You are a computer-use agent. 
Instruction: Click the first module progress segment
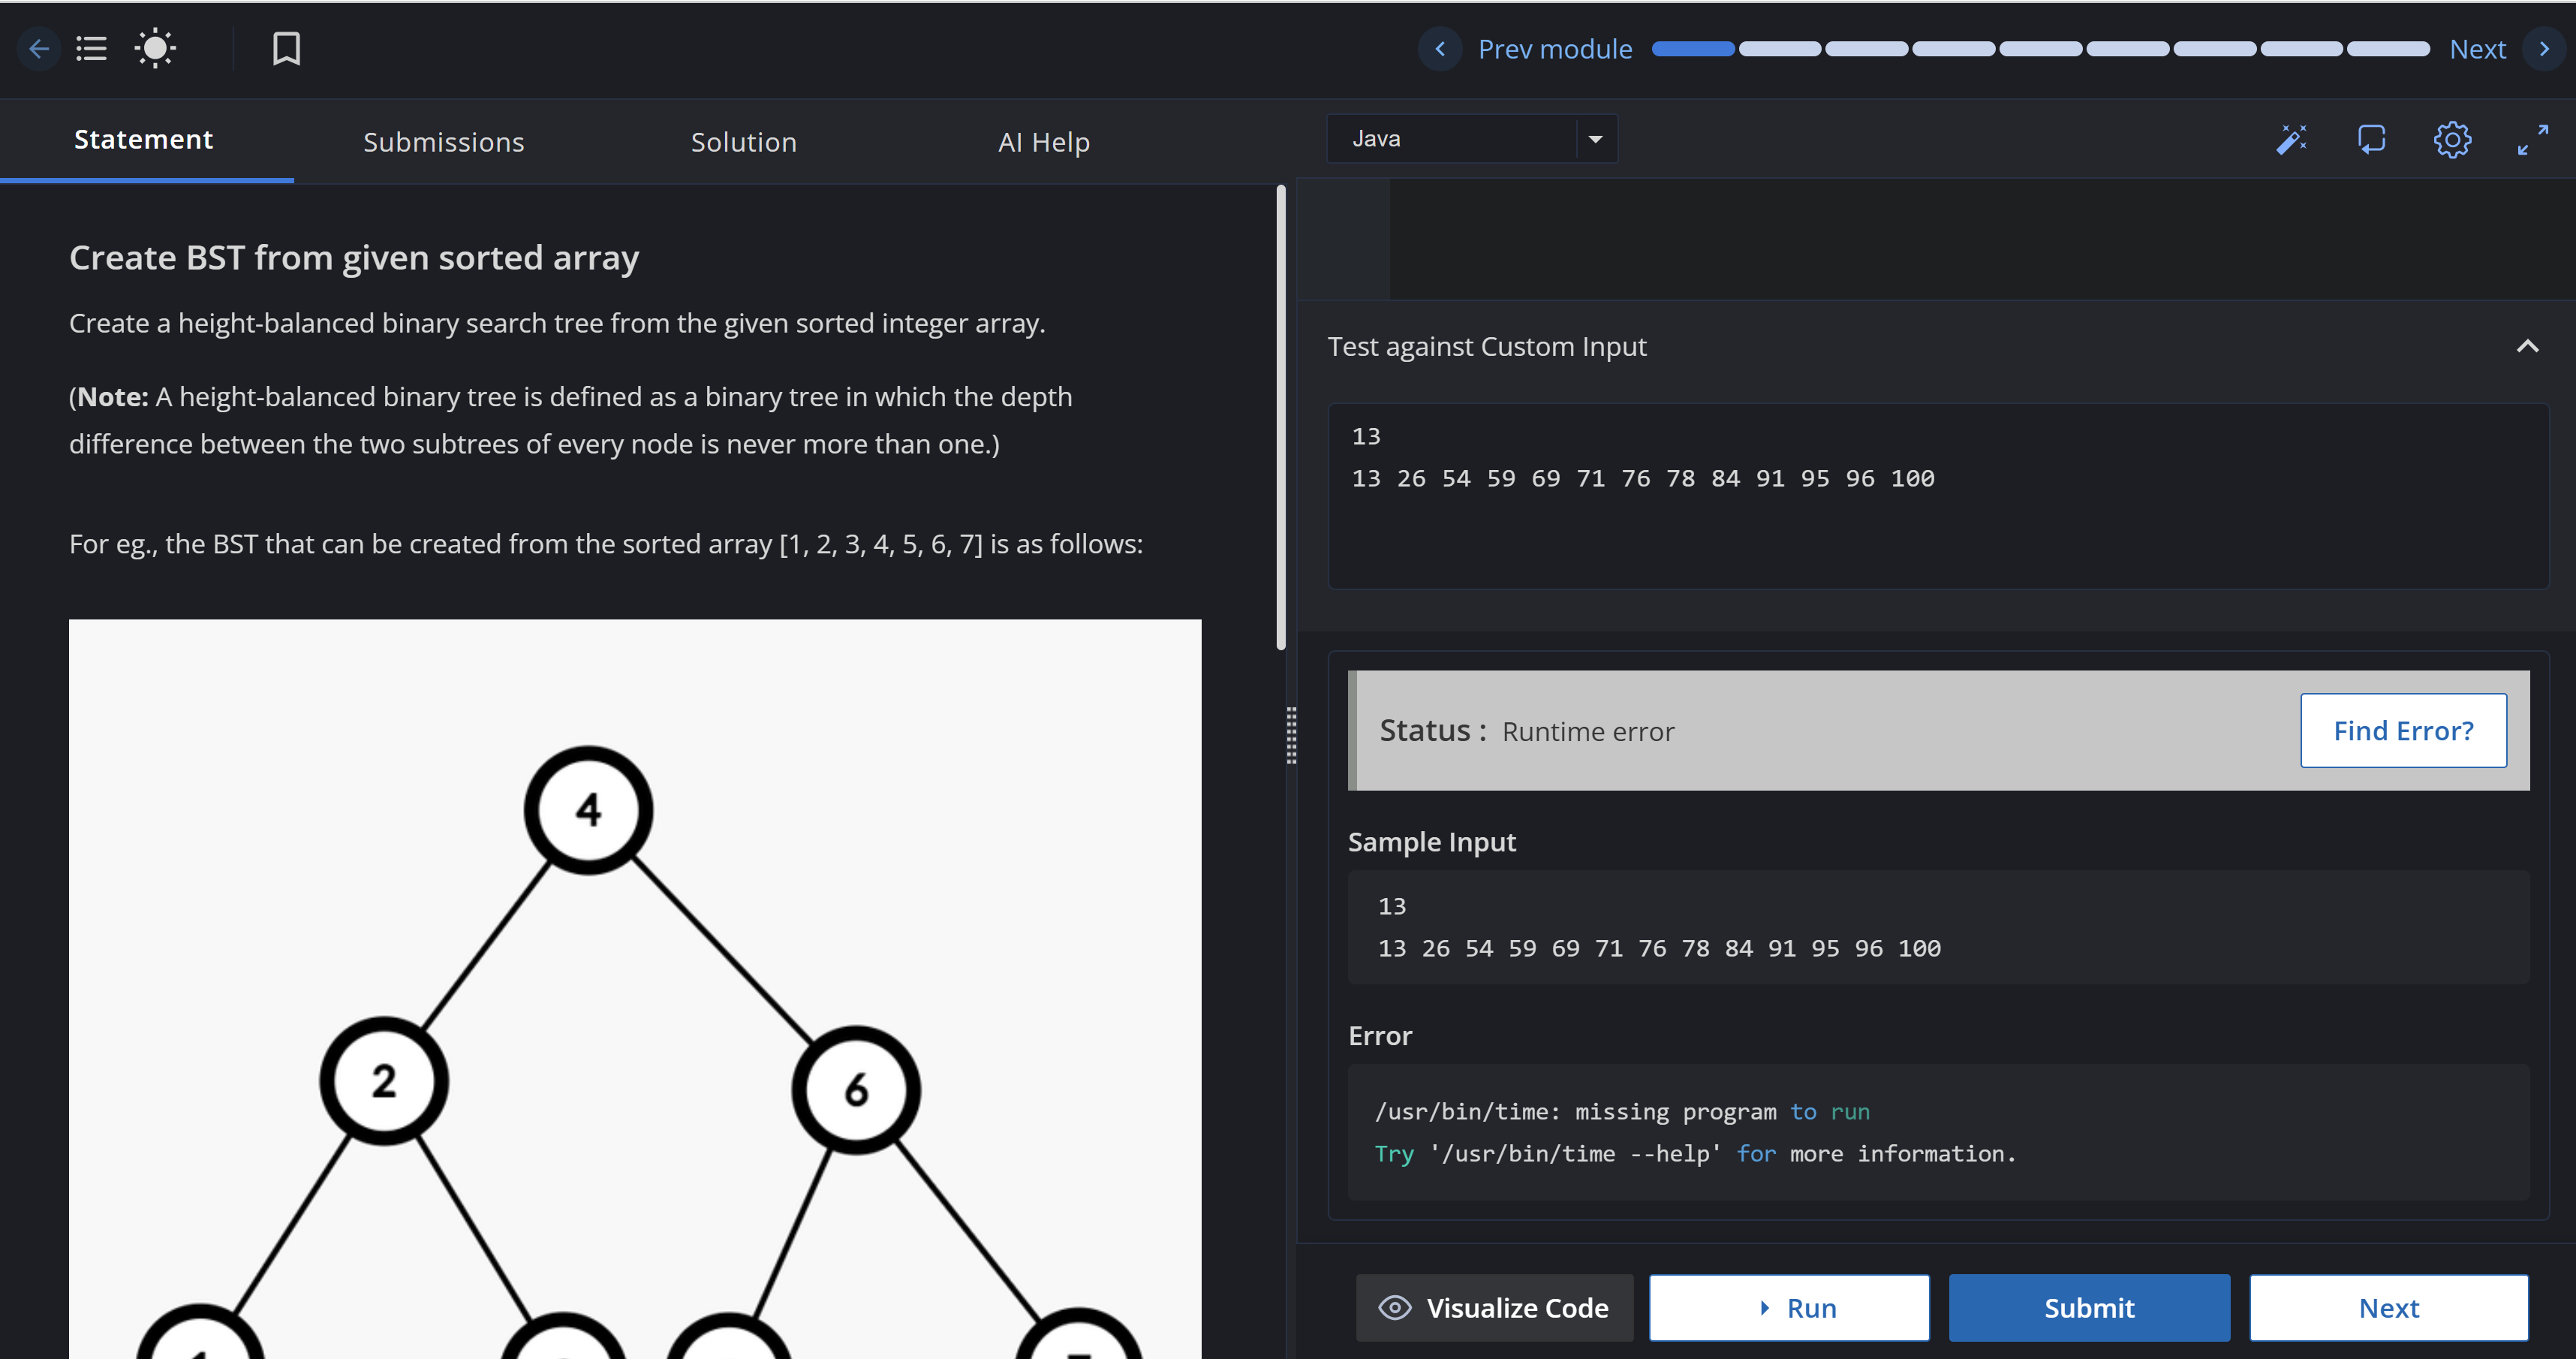click(1693, 49)
